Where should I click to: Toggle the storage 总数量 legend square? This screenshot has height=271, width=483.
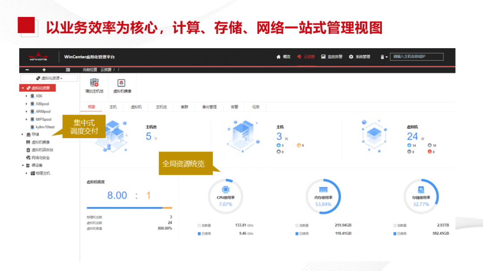(394, 226)
